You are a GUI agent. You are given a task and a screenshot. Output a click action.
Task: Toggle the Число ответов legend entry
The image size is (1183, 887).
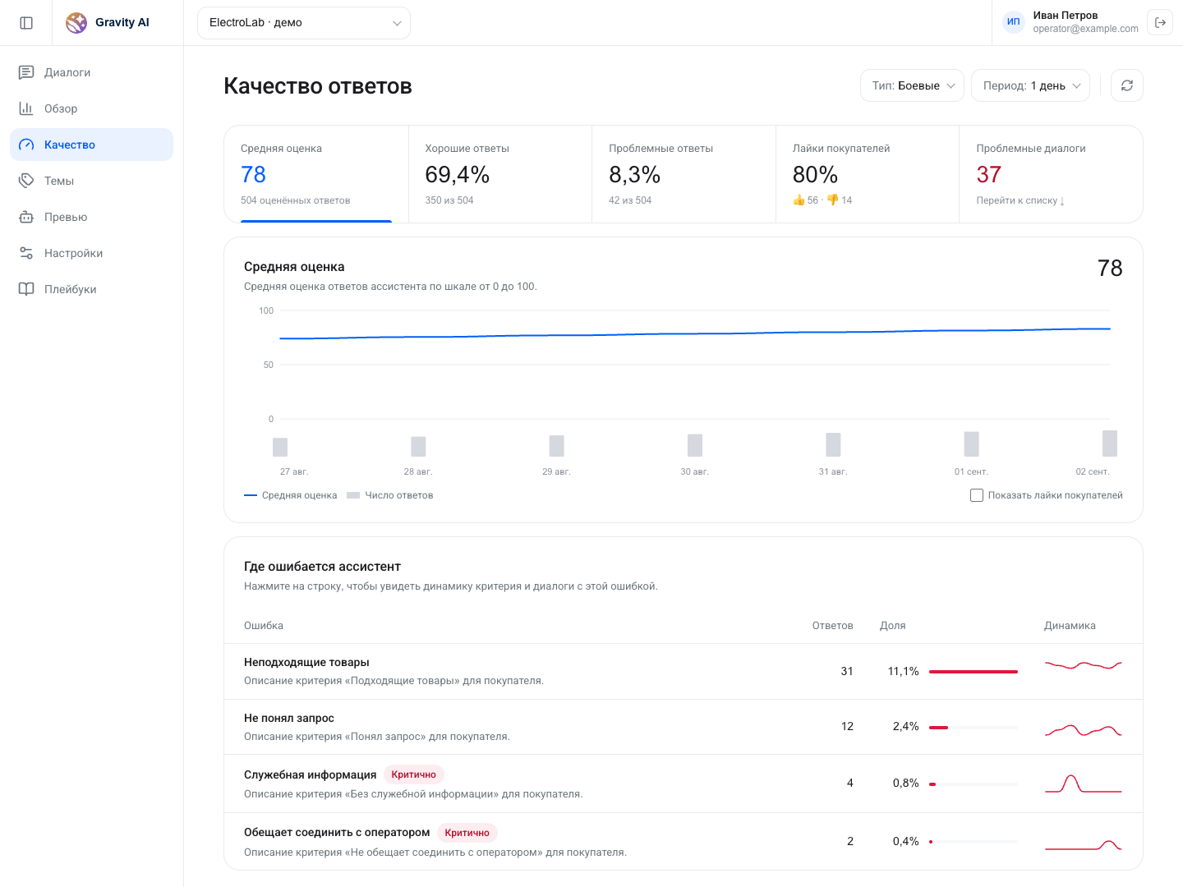coord(390,495)
